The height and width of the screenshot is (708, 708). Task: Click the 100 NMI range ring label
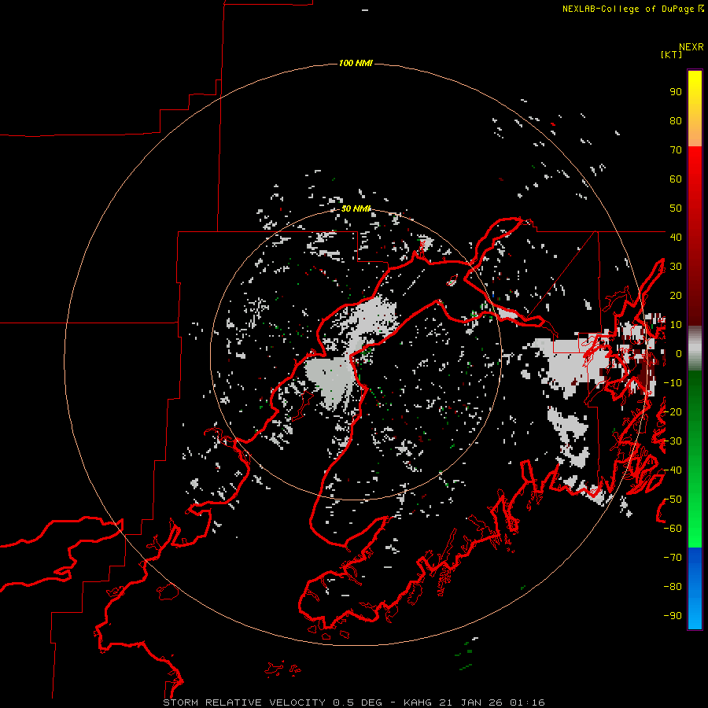pos(356,63)
